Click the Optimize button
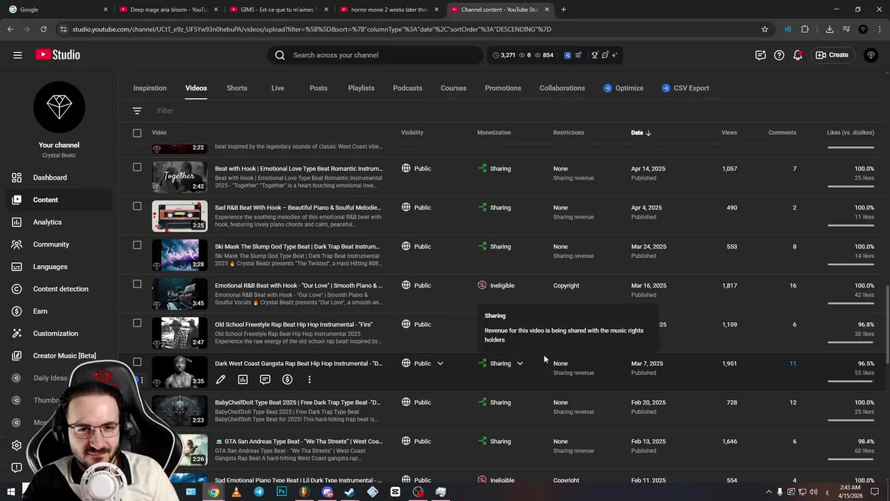 point(623,88)
